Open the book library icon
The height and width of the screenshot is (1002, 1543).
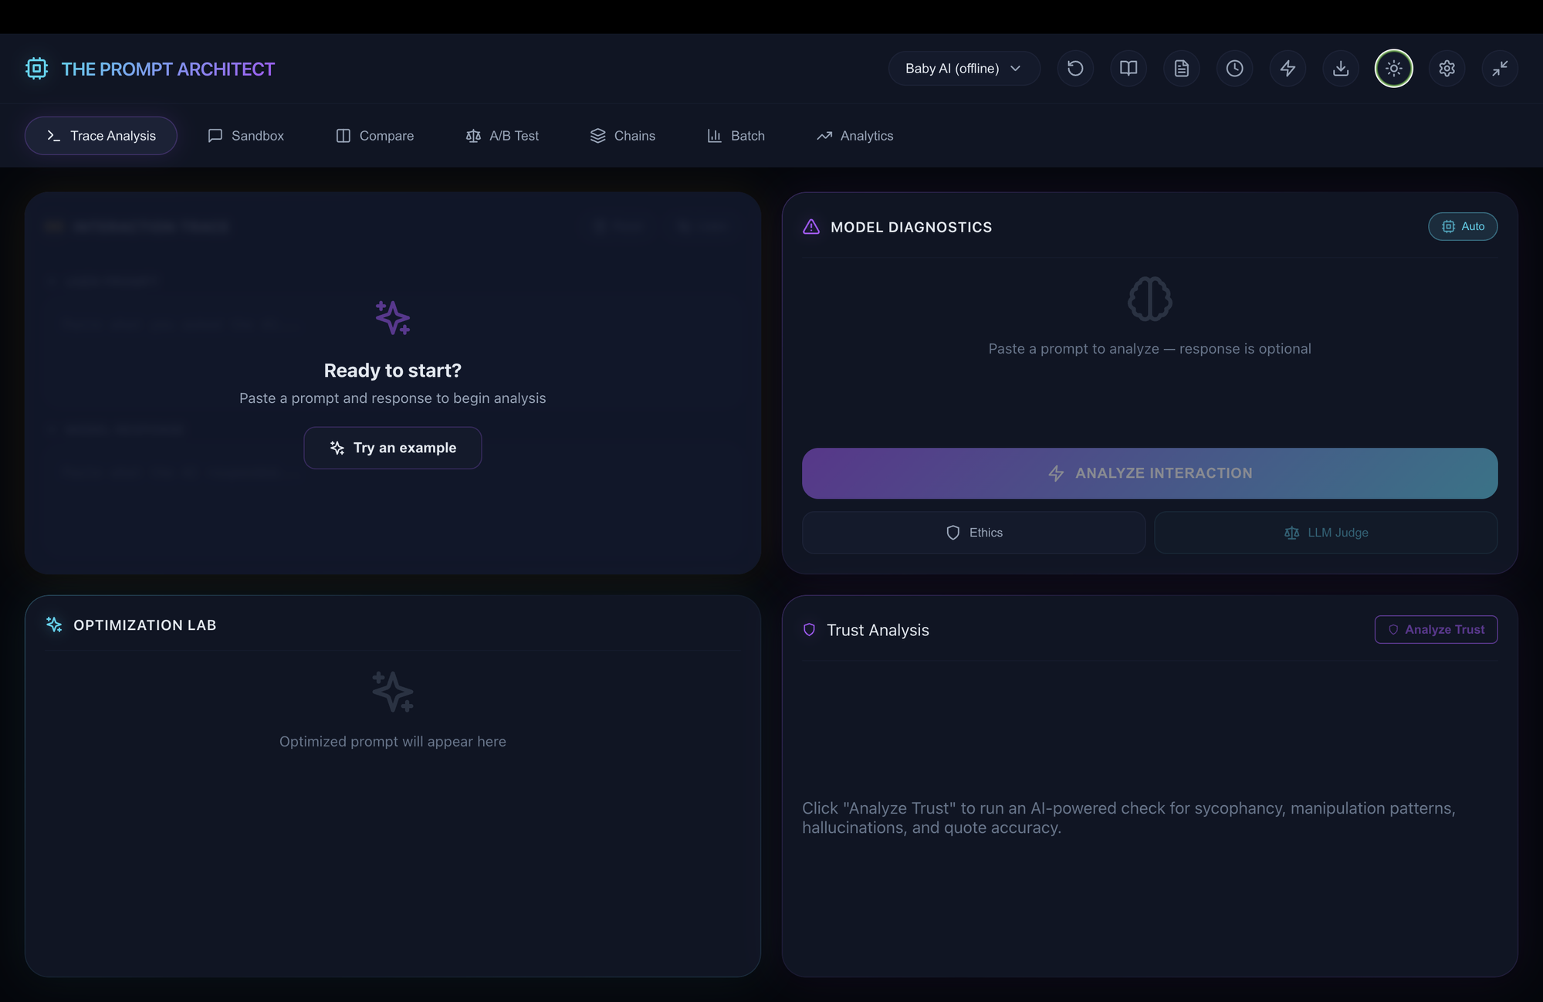[1128, 69]
